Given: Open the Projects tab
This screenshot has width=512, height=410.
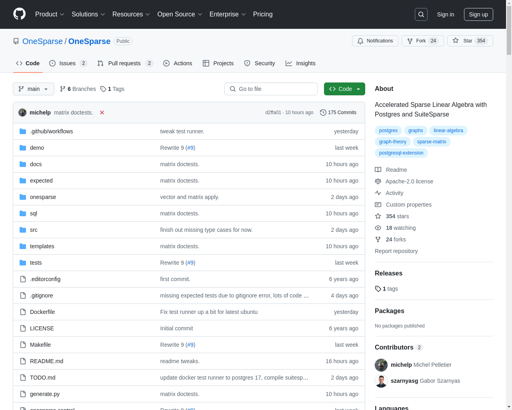Looking at the screenshot, I should [x=218, y=63].
